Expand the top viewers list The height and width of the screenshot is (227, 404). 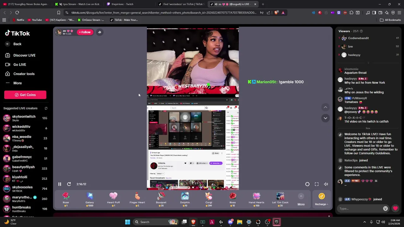[368, 63]
